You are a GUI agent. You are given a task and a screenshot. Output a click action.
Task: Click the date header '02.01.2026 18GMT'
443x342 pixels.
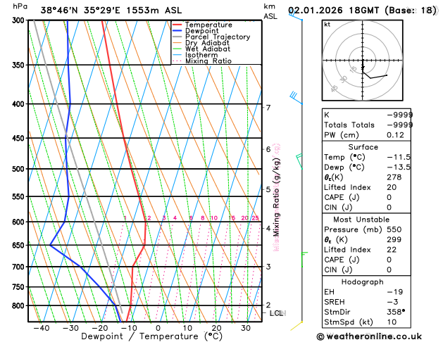coord(333,11)
